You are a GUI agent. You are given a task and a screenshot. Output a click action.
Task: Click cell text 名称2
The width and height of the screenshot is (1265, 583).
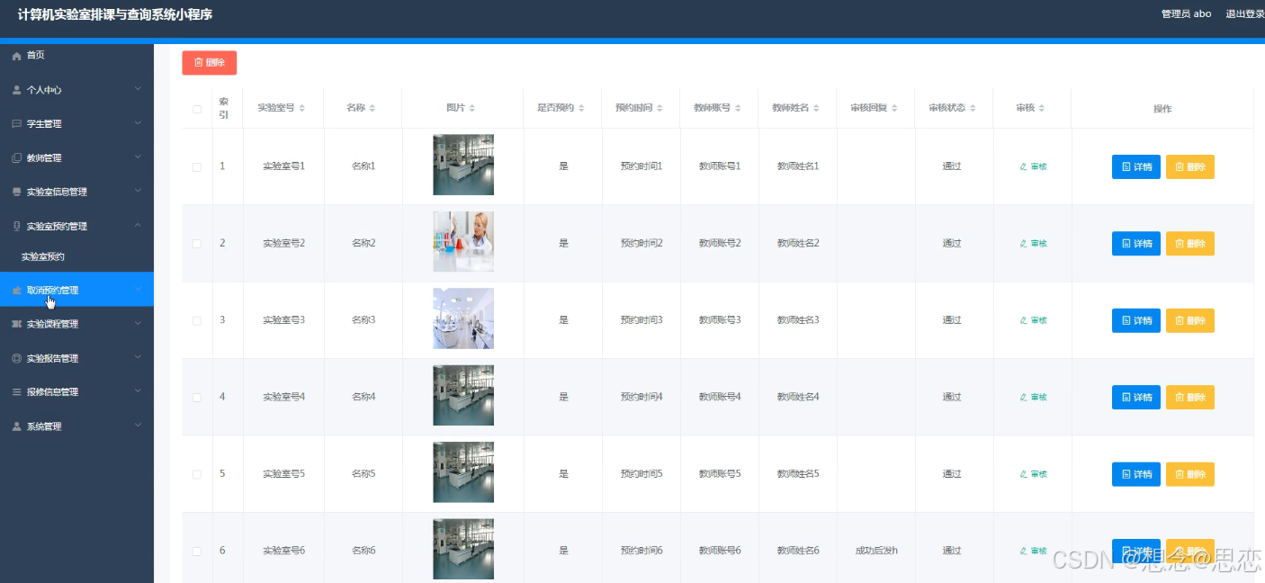pos(363,244)
